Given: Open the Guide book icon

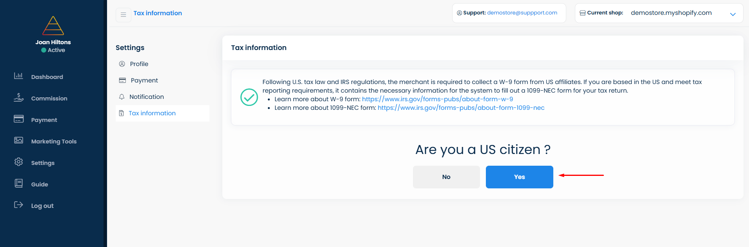Looking at the screenshot, I should (x=18, y=183).
